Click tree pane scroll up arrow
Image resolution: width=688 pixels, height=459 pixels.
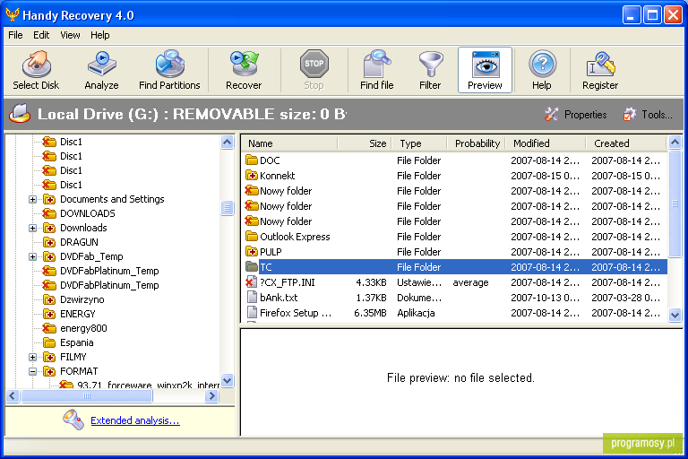pyautogui.click(x=228, y=143)
